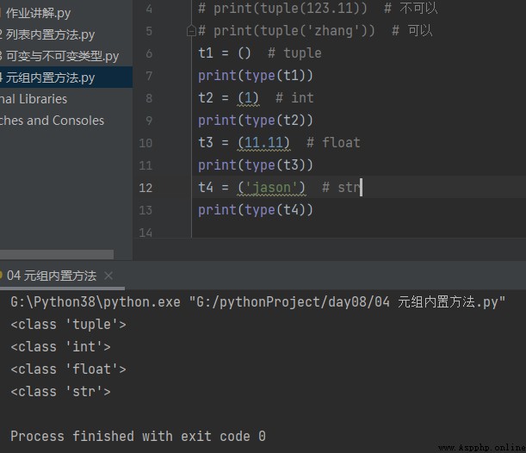Click console output <class 'tuple'>
The height and width of the screenshot is (453, 526).
68,325
